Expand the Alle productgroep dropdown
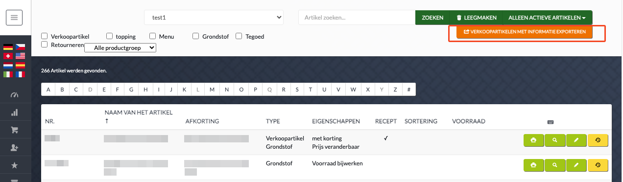The image size is (623, 182). point(120,48)
